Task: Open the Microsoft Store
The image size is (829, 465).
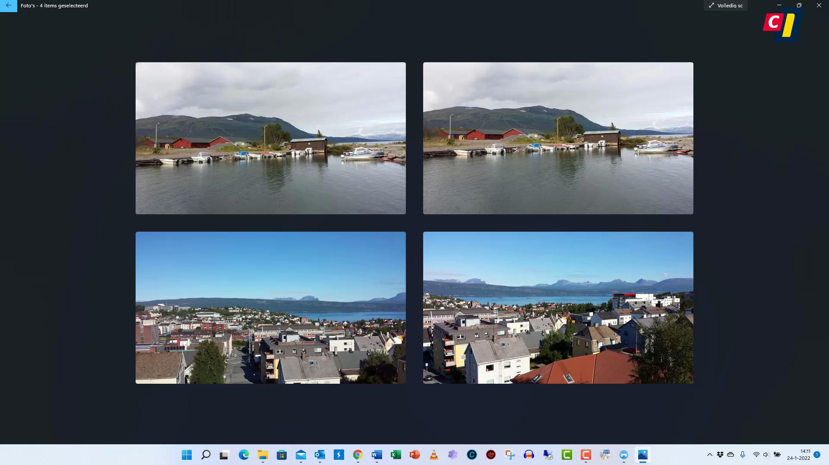Action: coord(282,455)
